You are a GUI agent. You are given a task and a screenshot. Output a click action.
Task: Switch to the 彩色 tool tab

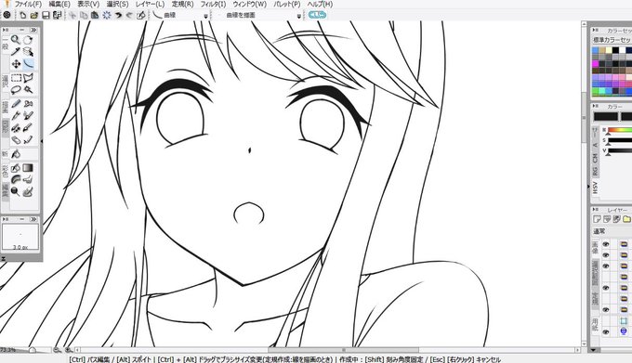[6, 171]
